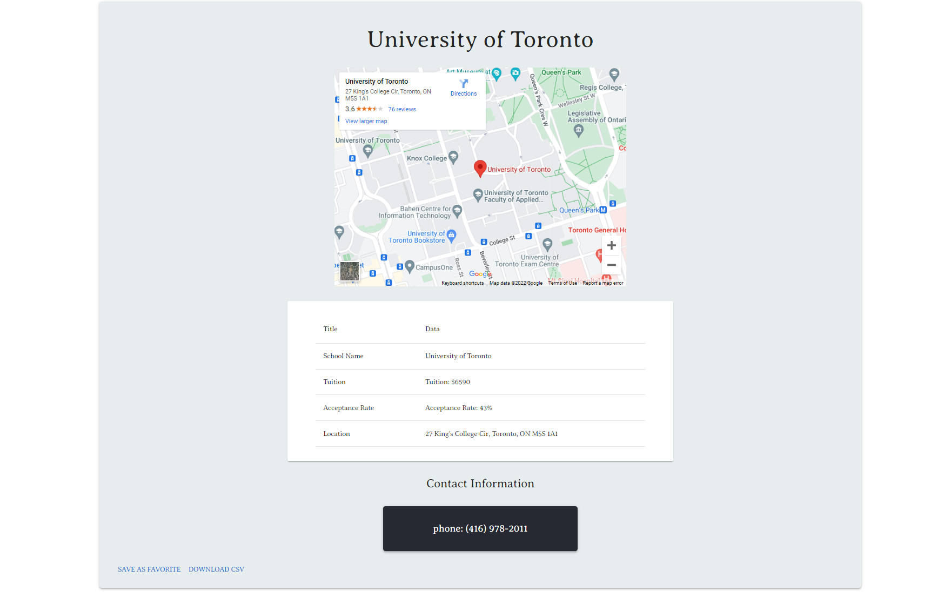Switch map to satellite imagery thumbnail
This screenshot has height=597, width=951.
[x=350, y=271]
